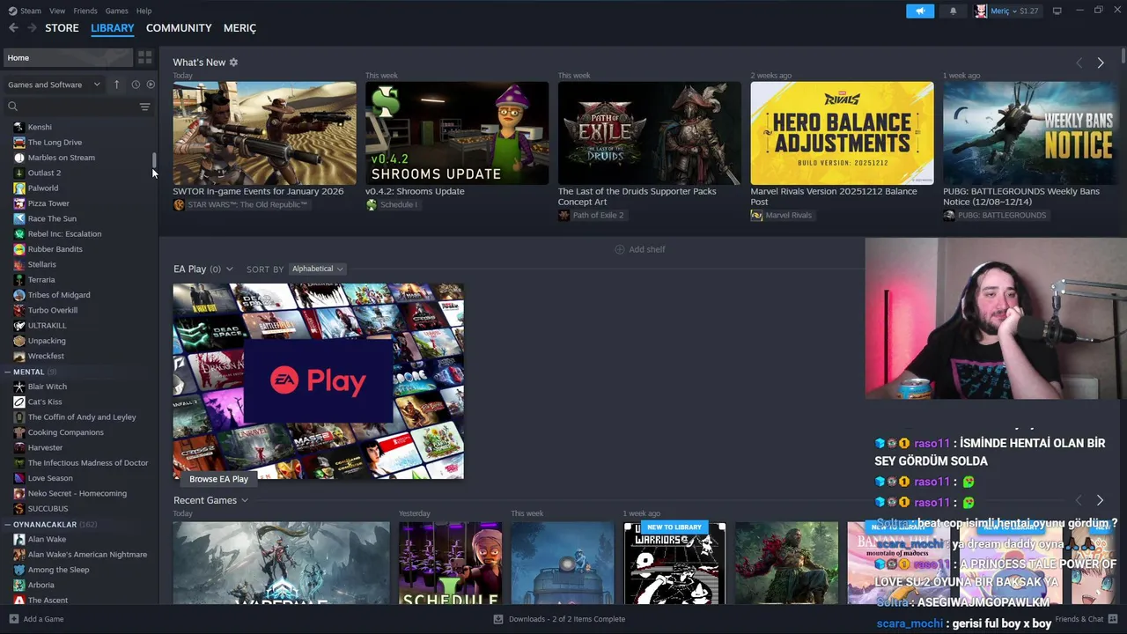Click the Alan Wake game icon

point(18,539)
